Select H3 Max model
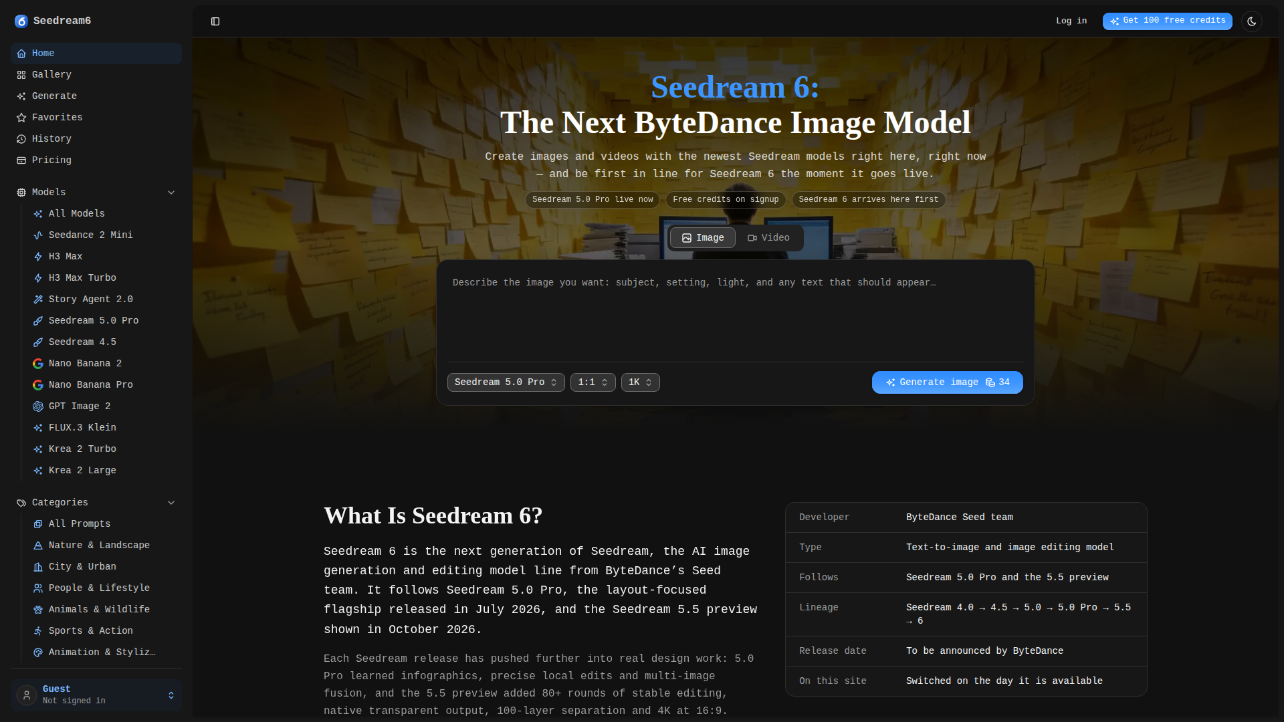The width and height of the screenshot is (1284, 722). tap(104, 257)
